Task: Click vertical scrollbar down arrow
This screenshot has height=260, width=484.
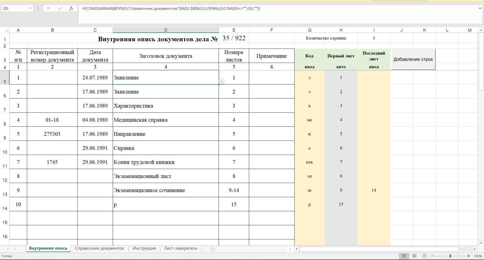Action: [481, 243]
